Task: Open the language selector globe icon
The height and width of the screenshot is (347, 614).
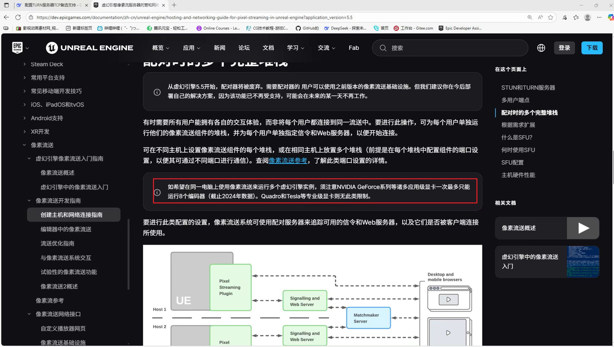Action: pos(541,48)
